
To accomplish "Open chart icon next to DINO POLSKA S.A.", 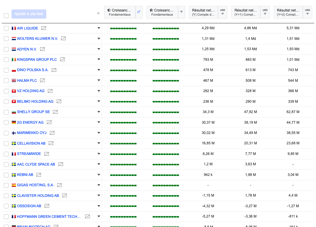I will pyautogui.click(x=54, y=70).
